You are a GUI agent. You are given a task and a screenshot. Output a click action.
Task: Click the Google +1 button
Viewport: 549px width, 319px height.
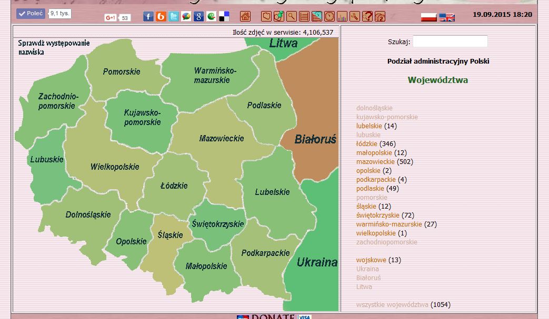point(111,18)
